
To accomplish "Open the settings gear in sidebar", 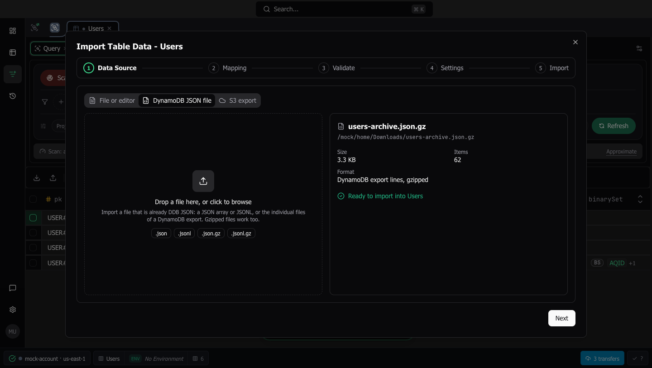I will click(13, 310).
